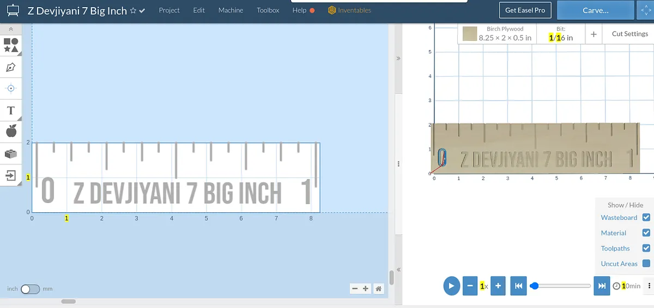Open the Toolbox menu
654x308 pixels.
[268, 10]
